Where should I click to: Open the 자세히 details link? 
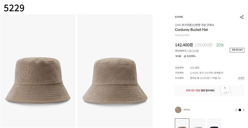[x=241, y=78]
